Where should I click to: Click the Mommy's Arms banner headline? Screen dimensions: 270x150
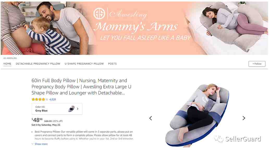click(136, 27)
